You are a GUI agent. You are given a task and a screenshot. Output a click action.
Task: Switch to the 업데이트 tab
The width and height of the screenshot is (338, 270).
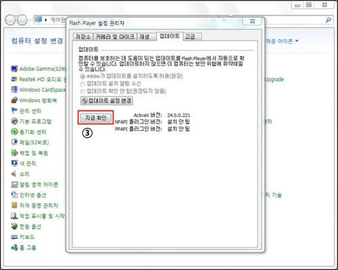coord(170,36)
